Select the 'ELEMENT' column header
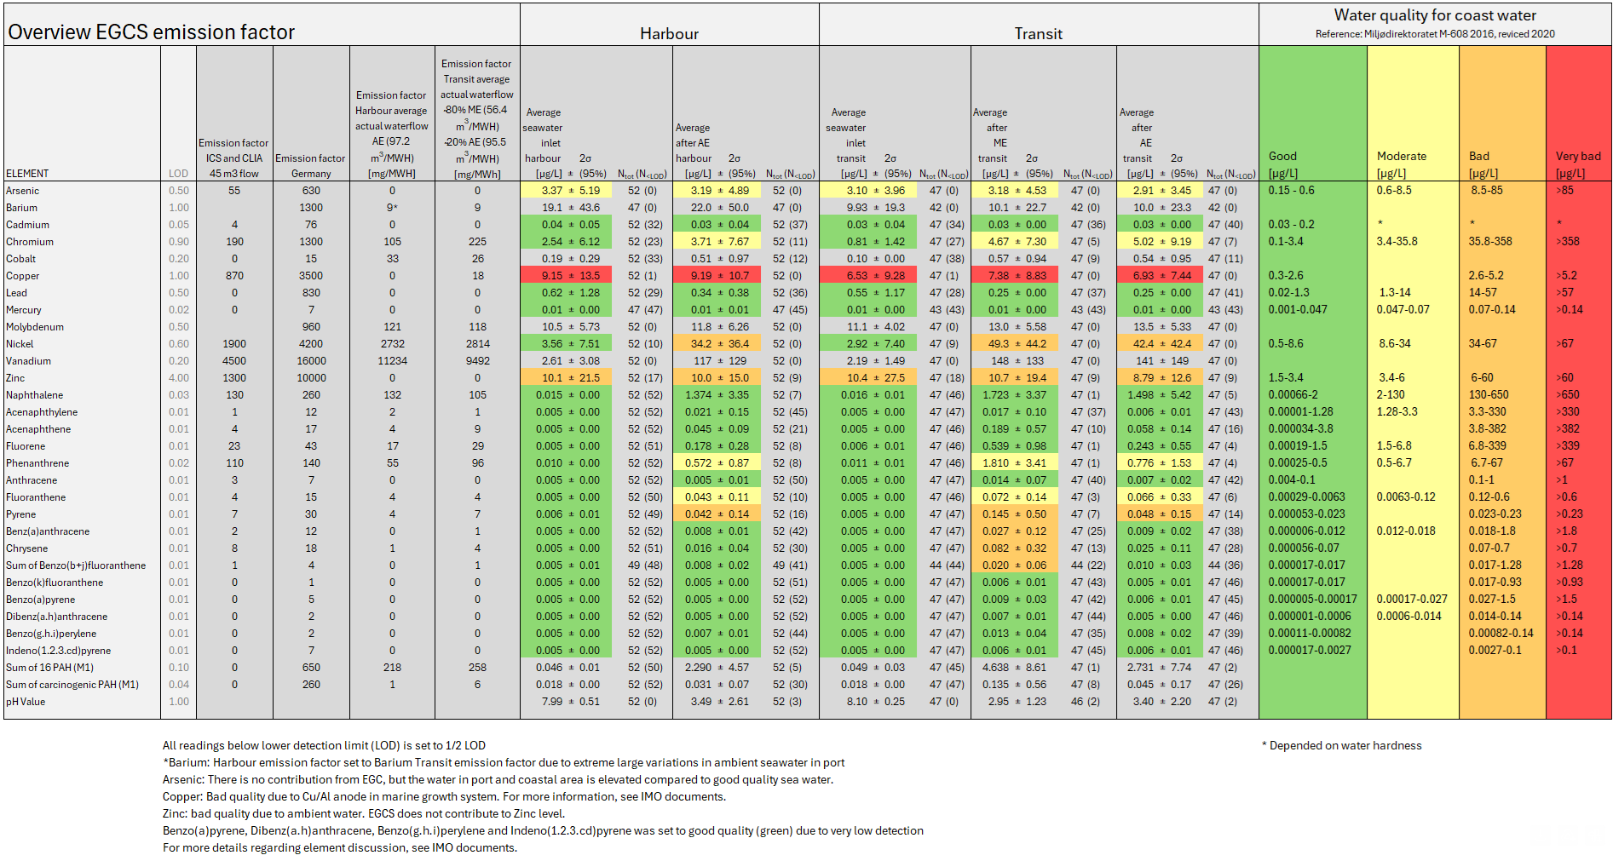This screenshot has width=1613, height=861. [27, 174]
